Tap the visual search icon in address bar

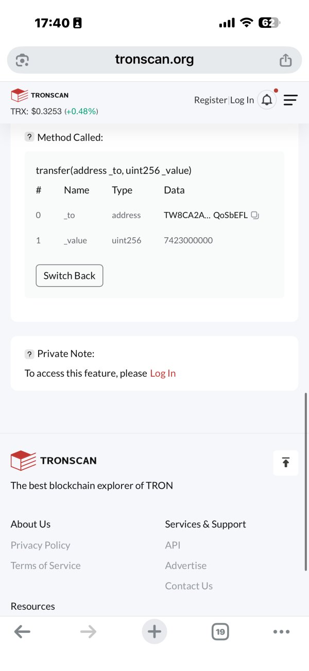click(22, 60)
